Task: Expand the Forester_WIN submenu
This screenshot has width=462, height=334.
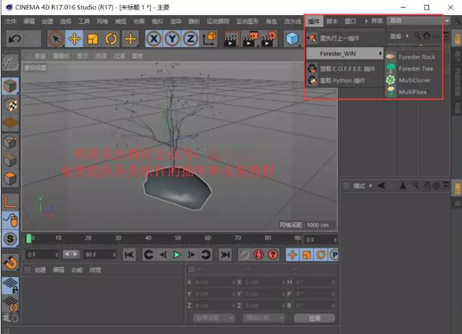Action: (x=344, y=53)
